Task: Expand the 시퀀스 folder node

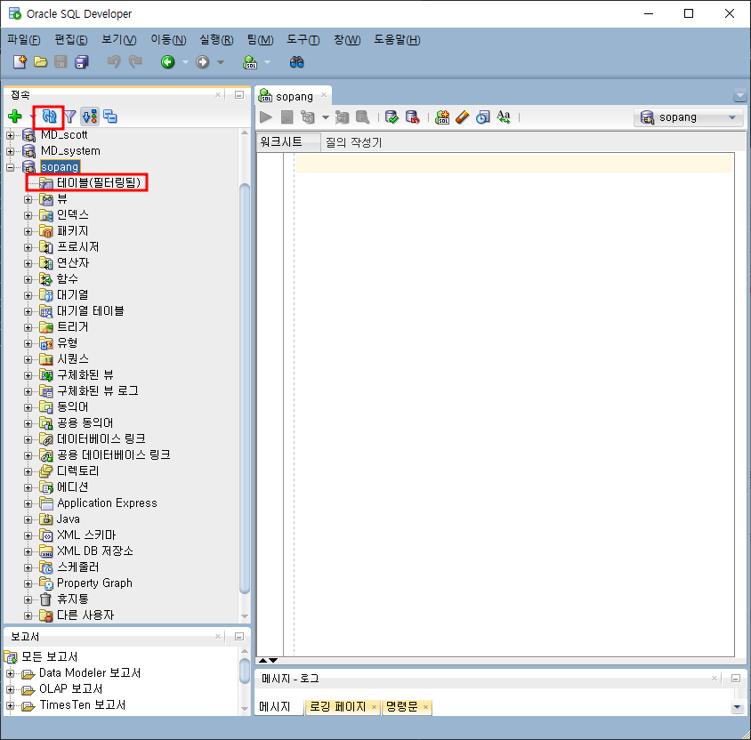Action: coord(28,359)
